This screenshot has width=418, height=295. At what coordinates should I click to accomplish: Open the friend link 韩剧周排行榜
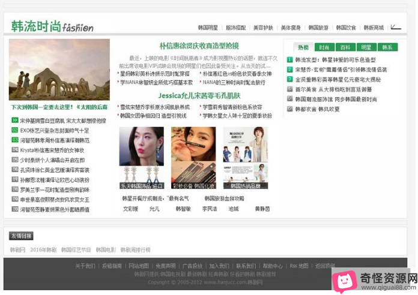pos(135,250)
